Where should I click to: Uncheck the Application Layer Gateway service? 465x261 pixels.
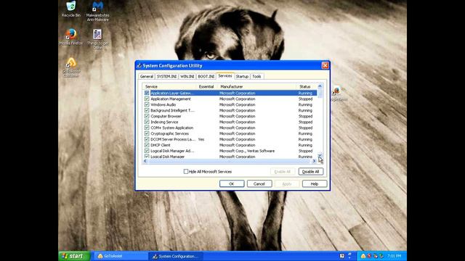coord(147,93)
